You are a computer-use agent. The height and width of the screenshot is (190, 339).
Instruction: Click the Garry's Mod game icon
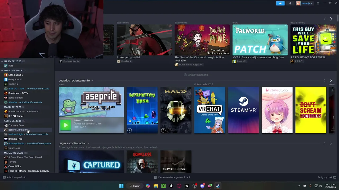pos(6,79)
